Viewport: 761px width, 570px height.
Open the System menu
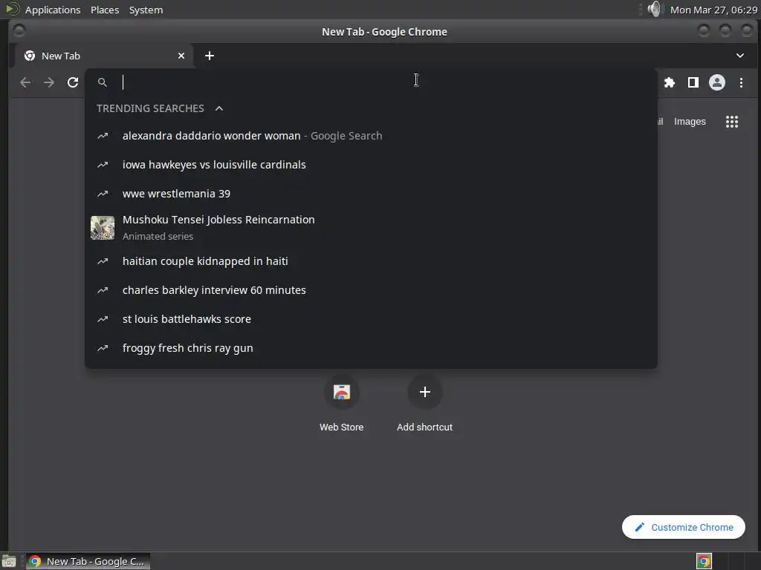click(x=146, y=10)
